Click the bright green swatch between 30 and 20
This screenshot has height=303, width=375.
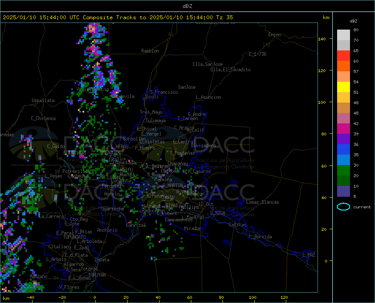(343, 170)
